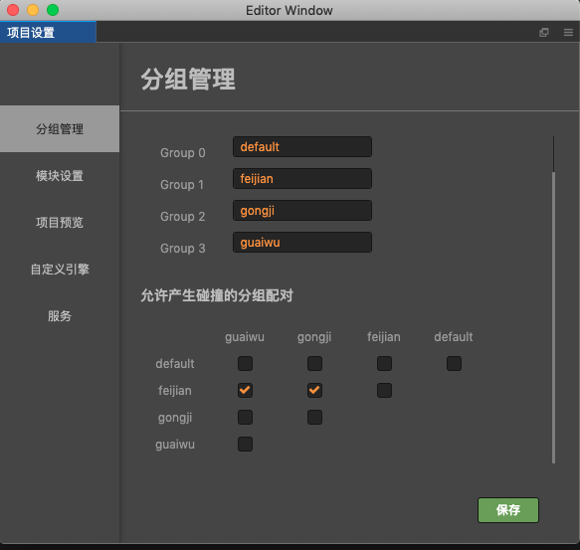Screen dimensions: 580x550
Task: Open the 模块设置 sidebar section
Action: click(x=60, y=176)
